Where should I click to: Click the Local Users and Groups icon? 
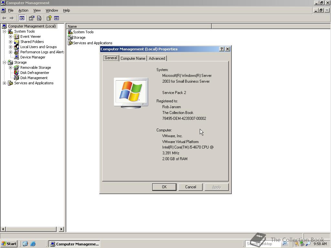click(x=16, y=47)
